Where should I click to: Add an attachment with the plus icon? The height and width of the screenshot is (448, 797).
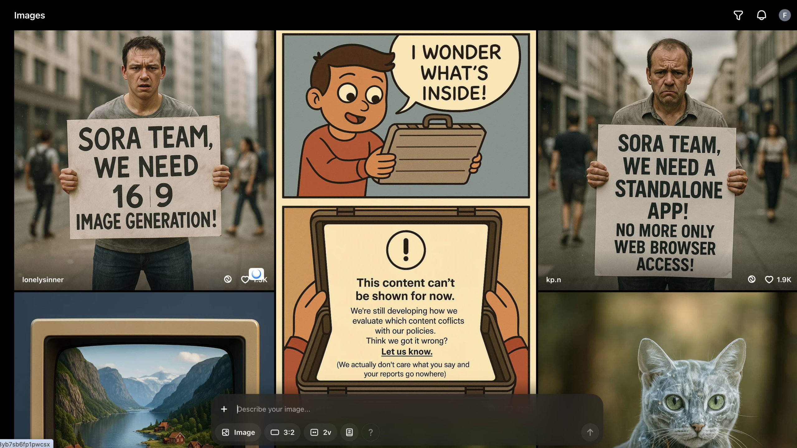click(x=224, y=409)
